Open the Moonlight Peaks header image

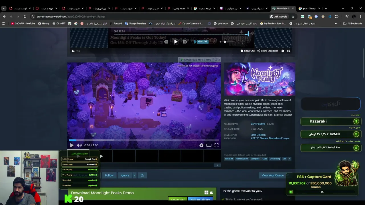(259, 79)
